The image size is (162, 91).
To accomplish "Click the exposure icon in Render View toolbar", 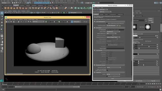I will 46,22.
